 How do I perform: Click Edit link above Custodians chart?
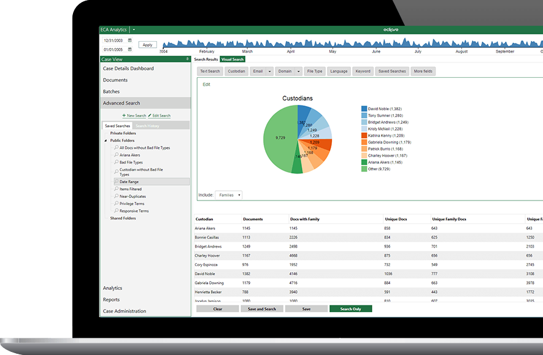(206, 85)
